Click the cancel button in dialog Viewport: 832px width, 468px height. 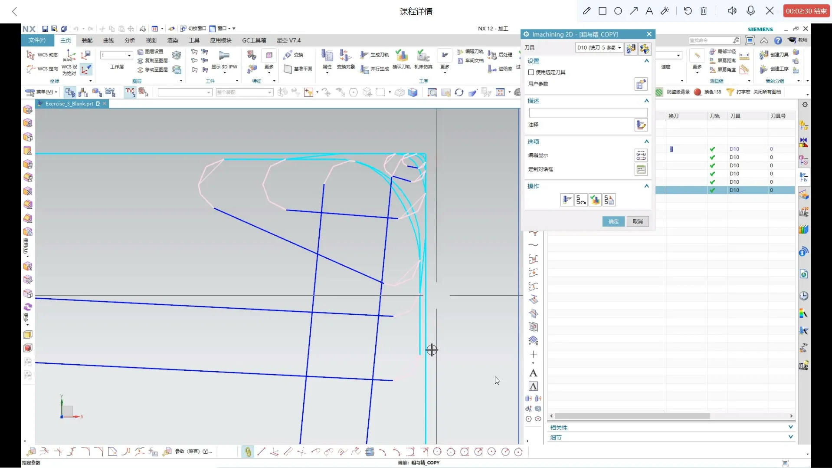pyautogui.click(x=637, y=221)
